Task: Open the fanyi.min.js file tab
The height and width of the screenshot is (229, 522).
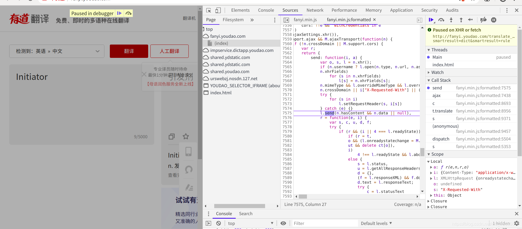Action: [x=305, y=20]
